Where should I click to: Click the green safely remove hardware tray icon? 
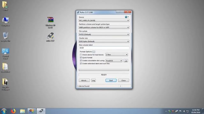pyautogui.click(x=170, y=111)
